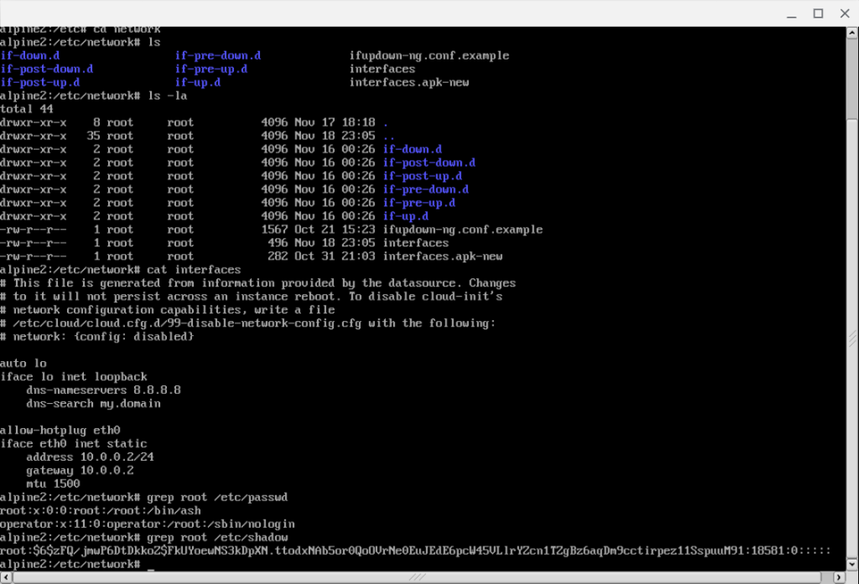Click the blue if-down.d entry in long listing
Viewport: 859px width, 584px height.
pyautogui.click(x=413, y=149)
